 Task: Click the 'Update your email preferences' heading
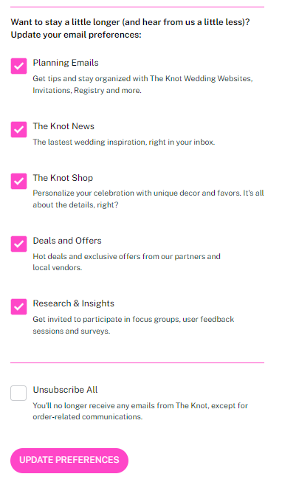coord(76,35)
